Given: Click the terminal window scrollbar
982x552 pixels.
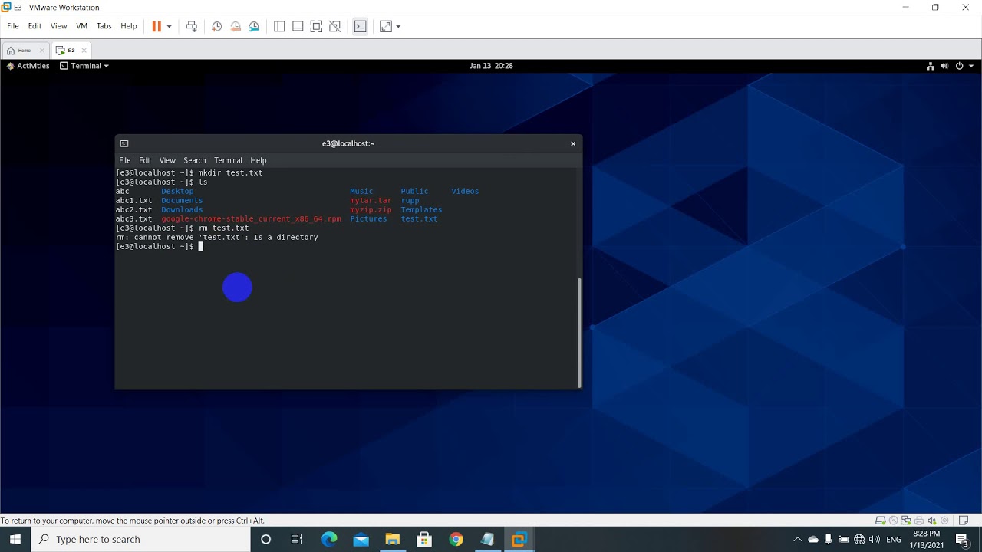Looking at the screenshot, I should (579, 332).
